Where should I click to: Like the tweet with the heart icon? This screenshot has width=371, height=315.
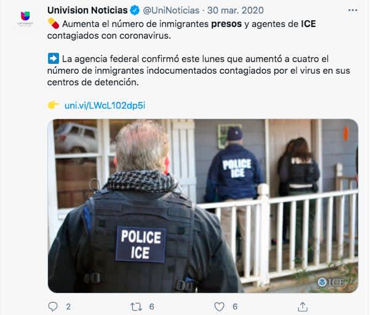pos(219,307)
